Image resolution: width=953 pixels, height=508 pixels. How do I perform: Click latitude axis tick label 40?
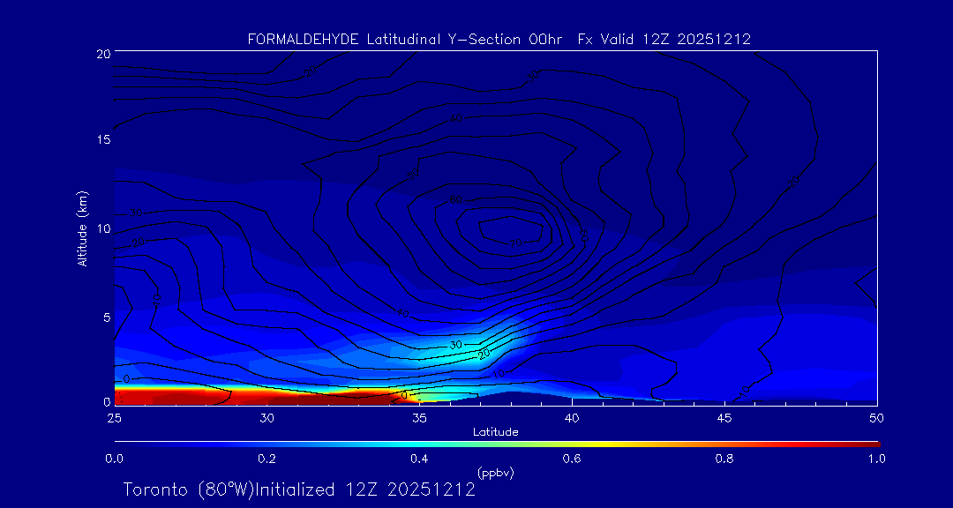pos(572,417)
